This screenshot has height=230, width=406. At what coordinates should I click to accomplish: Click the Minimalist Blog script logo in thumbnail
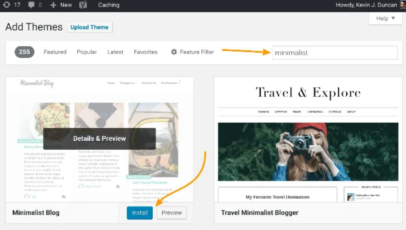click(x=37, y=83)
